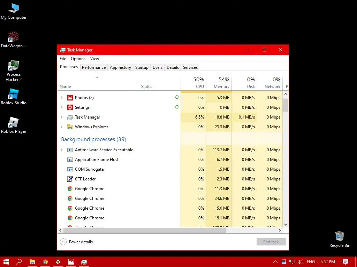Viewport: 357px width, 267px height.
Task: Click the ENG language indicator
Action: click(x=311, y=262)
